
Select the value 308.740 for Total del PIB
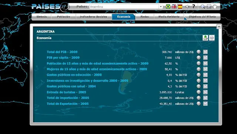pyautogui.click(x=167, y=52)
